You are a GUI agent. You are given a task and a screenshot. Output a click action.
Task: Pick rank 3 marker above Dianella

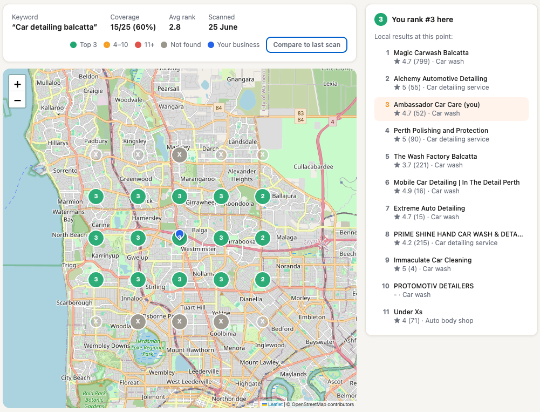[221, 280]
